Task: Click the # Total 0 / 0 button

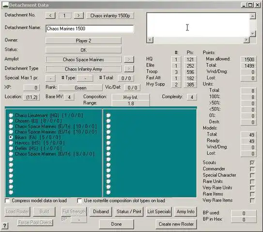Action: pos(126,78)
